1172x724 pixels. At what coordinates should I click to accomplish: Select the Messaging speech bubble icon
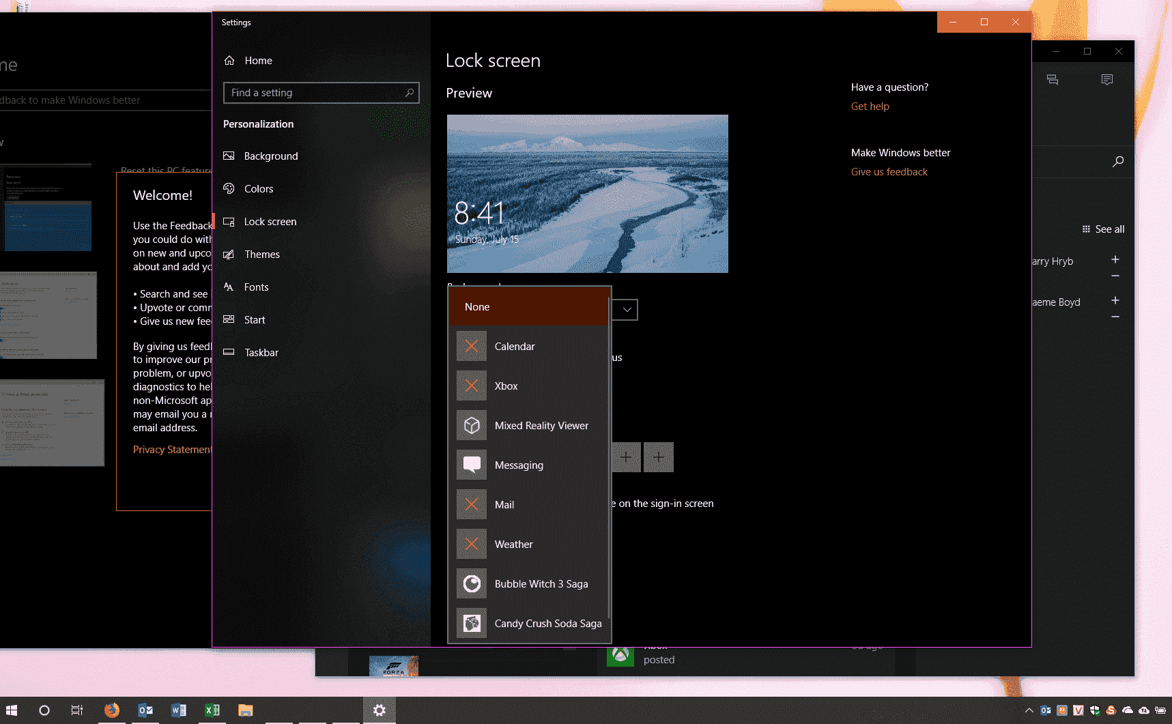[472, 465]
